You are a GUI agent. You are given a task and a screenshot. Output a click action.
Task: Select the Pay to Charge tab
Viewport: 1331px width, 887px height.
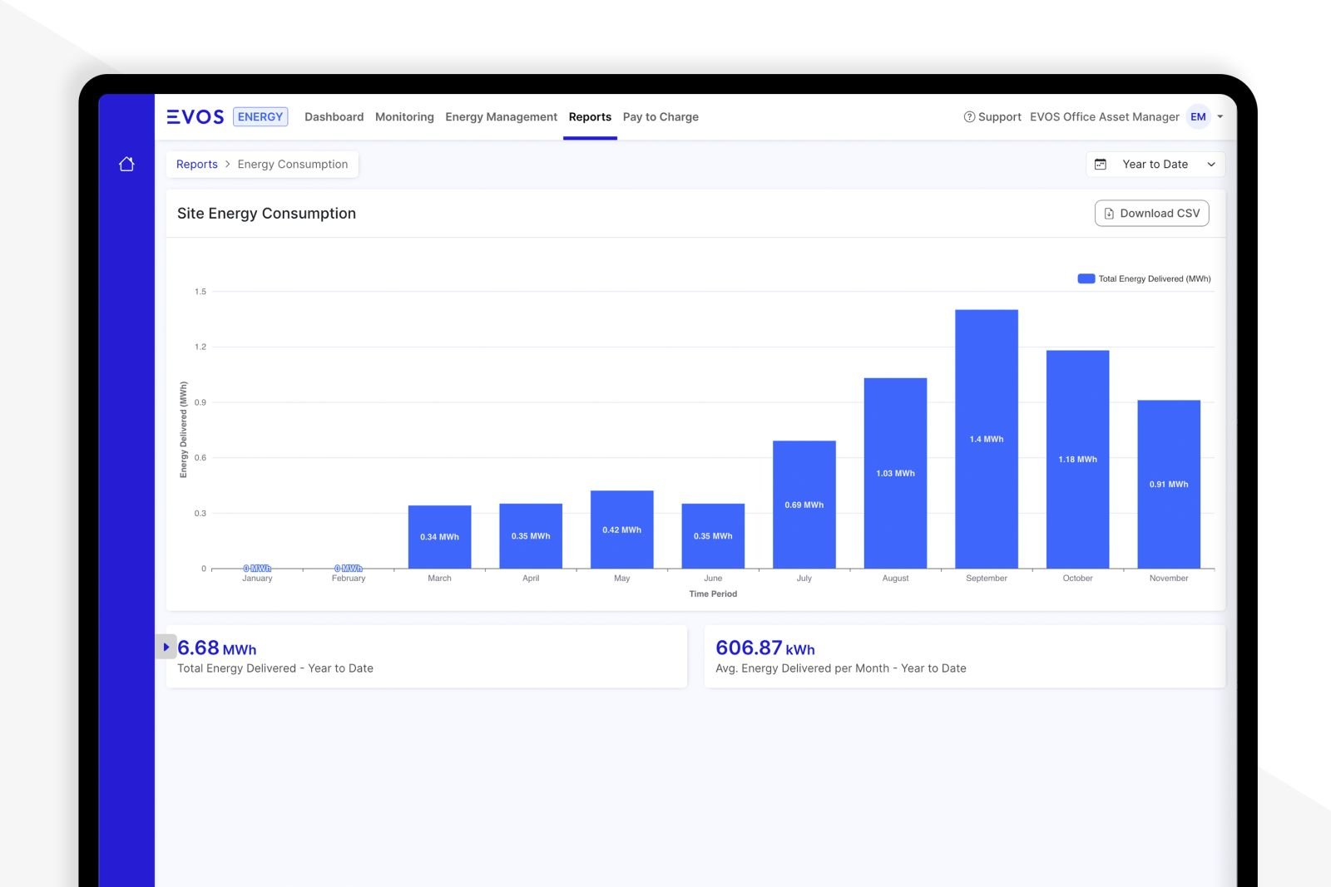[661, 117]
